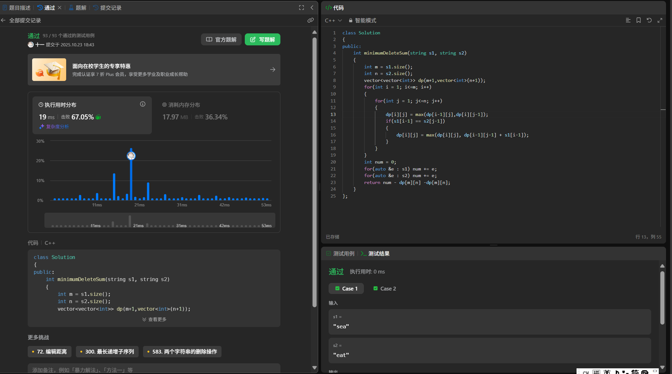This screenshot has height=374, width=672.
Task: Reset code with the undo arrow icon
Action: (649, 20)
